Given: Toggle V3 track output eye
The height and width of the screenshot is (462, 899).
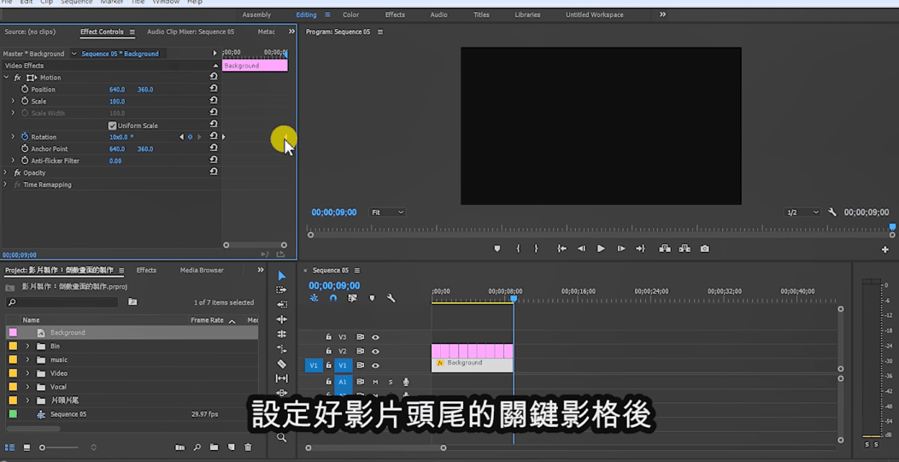Looking at the screenshot, I should point(375,337).
